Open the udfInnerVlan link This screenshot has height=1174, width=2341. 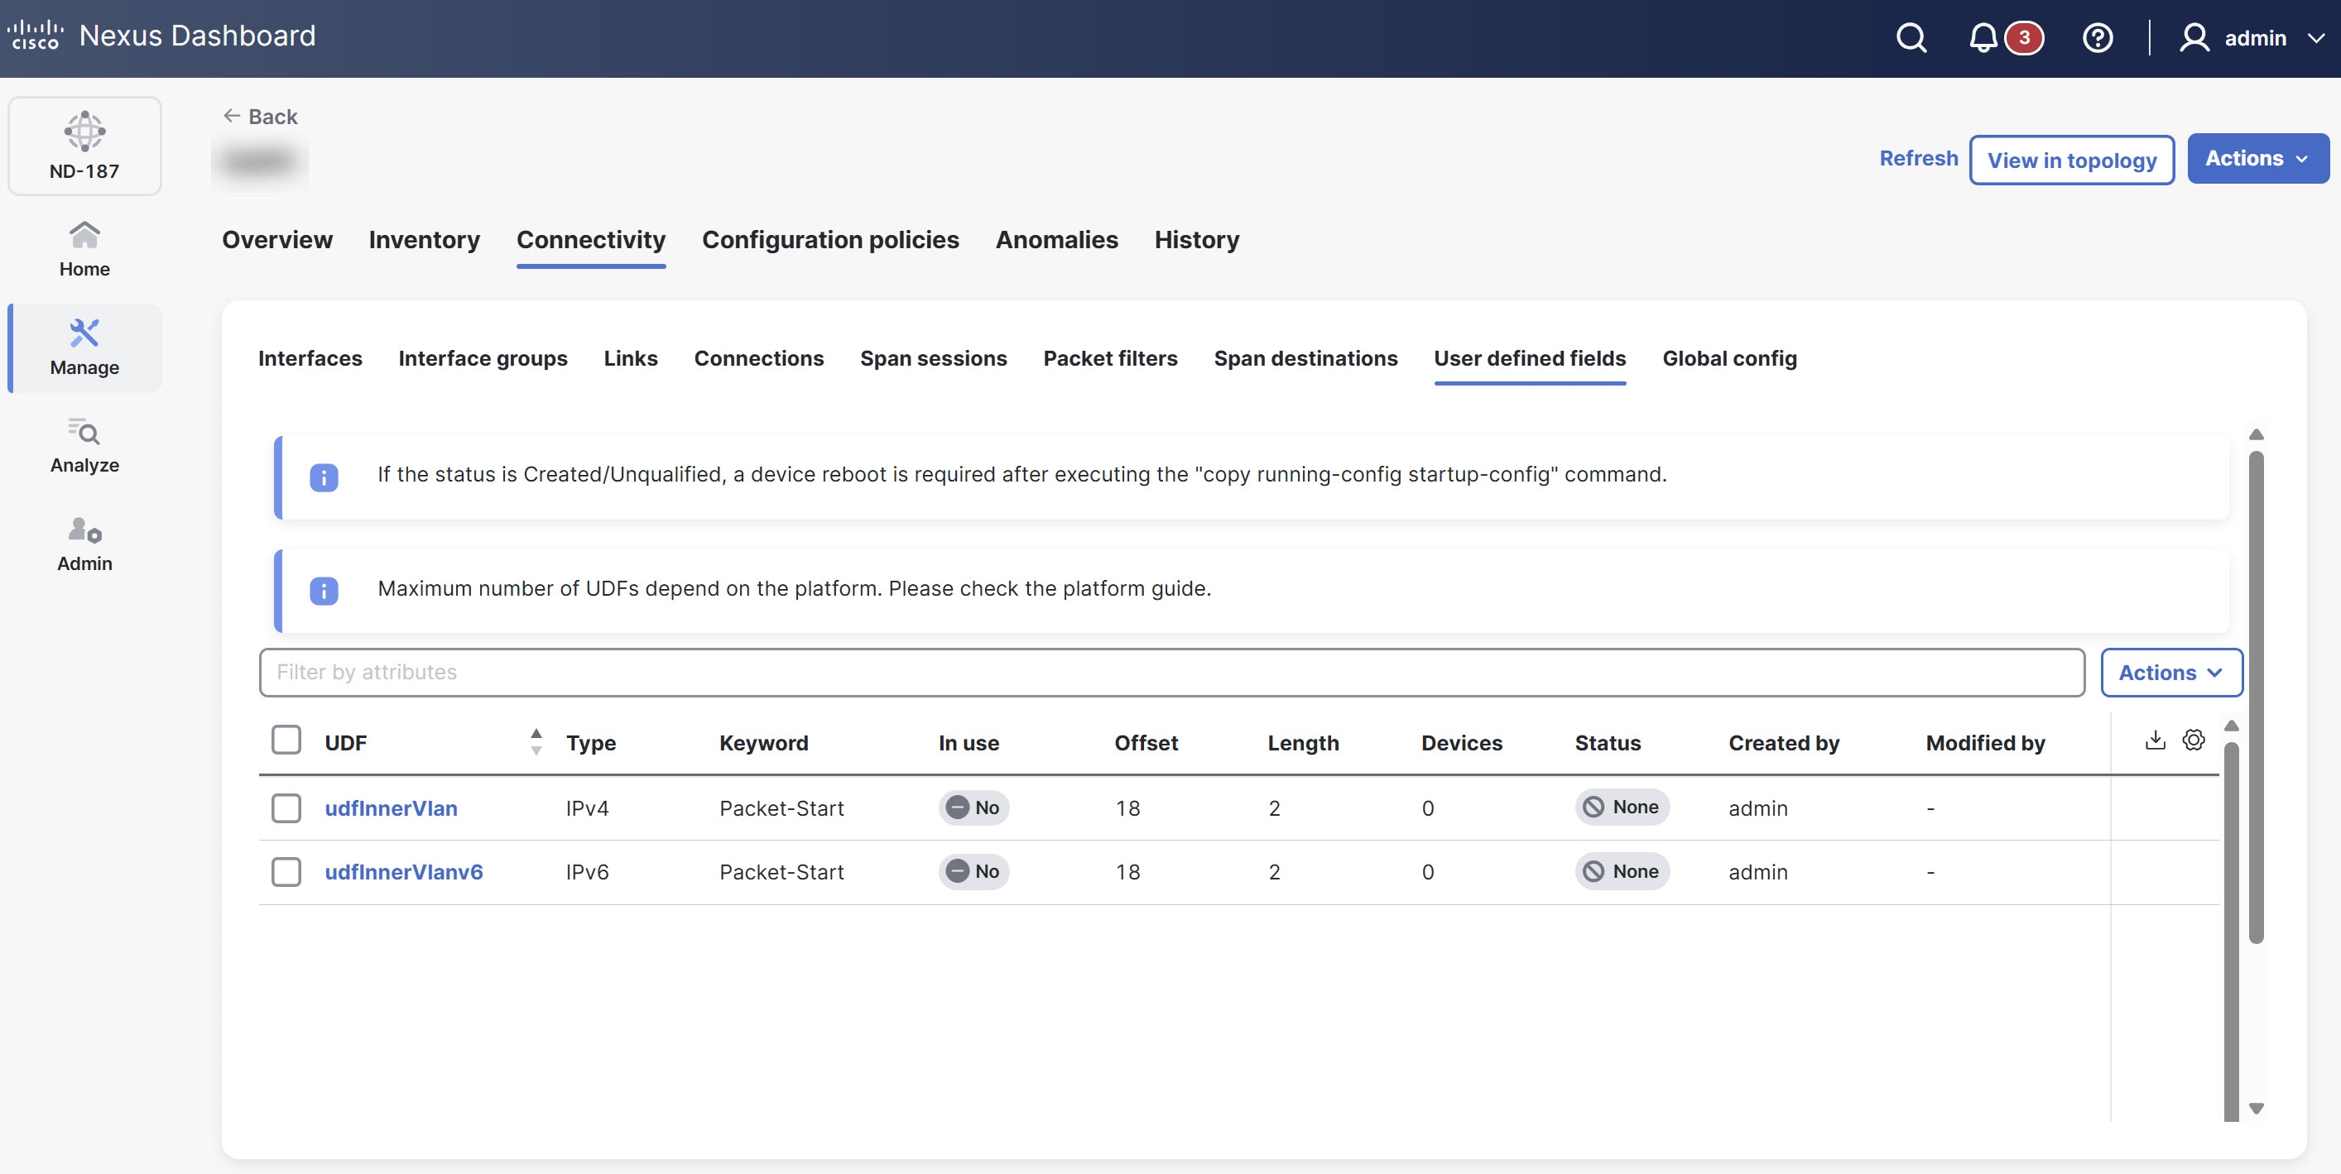pyautogui.click(x=391, y=808)
